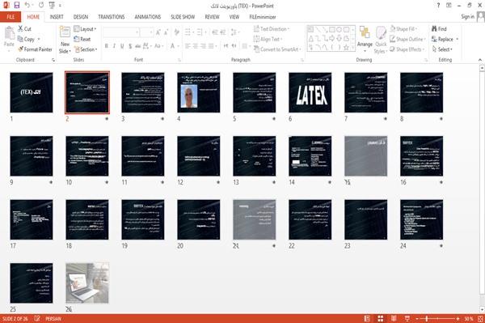Image resolution: width=485 pixels, height=323 pixels.
Task: Switch to the ANIMATIONS tab
Action: 148,17
